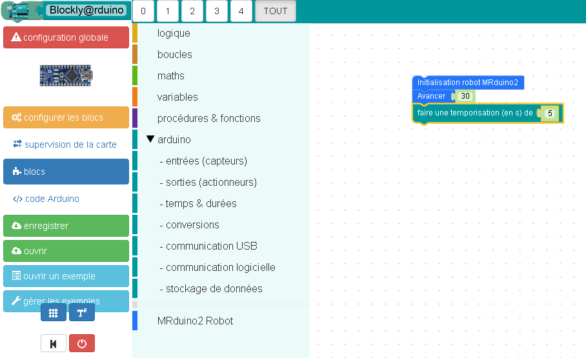Viewport: 586px width, 358px height.
Task: Click the orange variables category color bar
Action: [135, 97]
